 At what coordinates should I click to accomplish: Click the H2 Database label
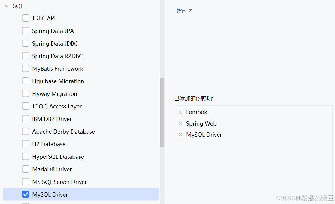[x=49, y=144]
